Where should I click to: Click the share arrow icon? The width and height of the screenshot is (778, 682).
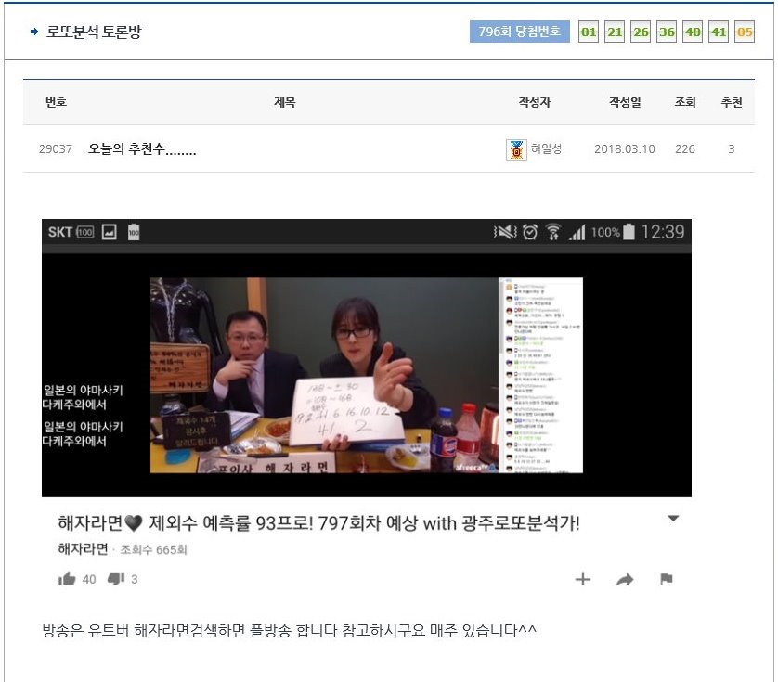point(625,579)
